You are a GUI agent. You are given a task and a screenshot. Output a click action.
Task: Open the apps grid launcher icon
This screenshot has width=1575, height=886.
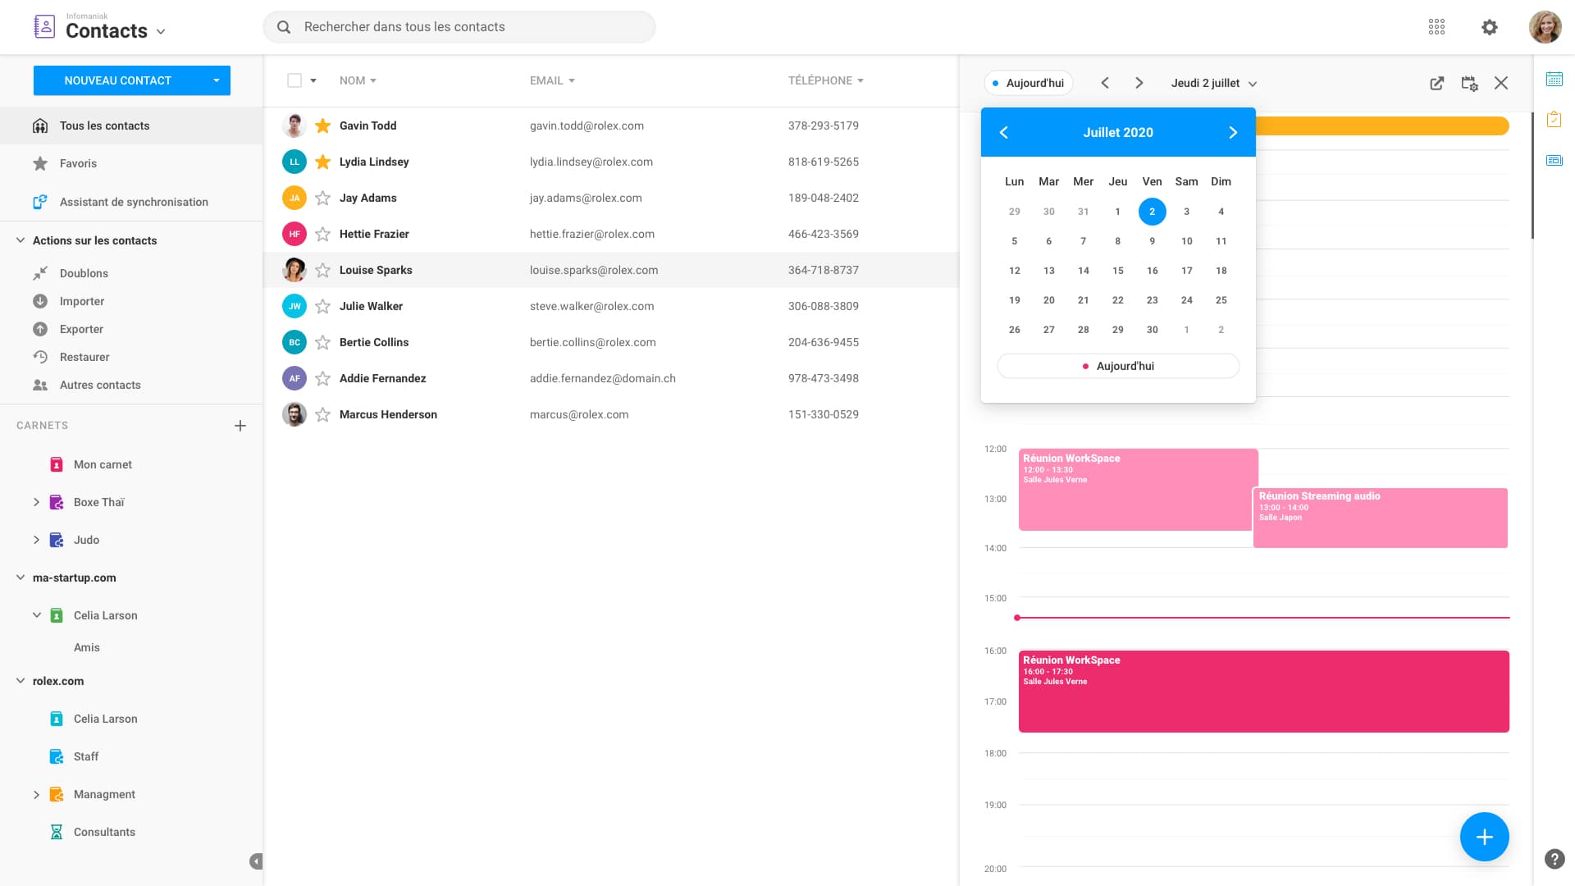click(1436, 27)
